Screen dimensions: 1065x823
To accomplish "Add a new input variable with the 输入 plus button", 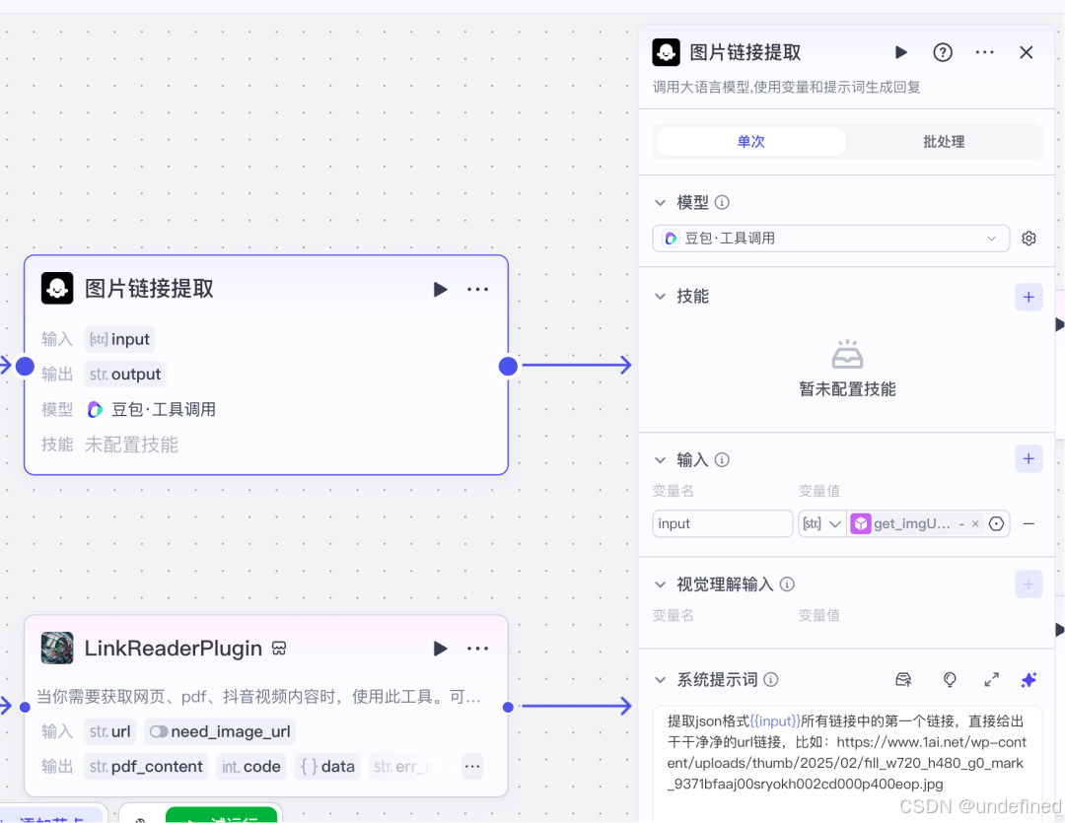I will [x=1029, y=459].
